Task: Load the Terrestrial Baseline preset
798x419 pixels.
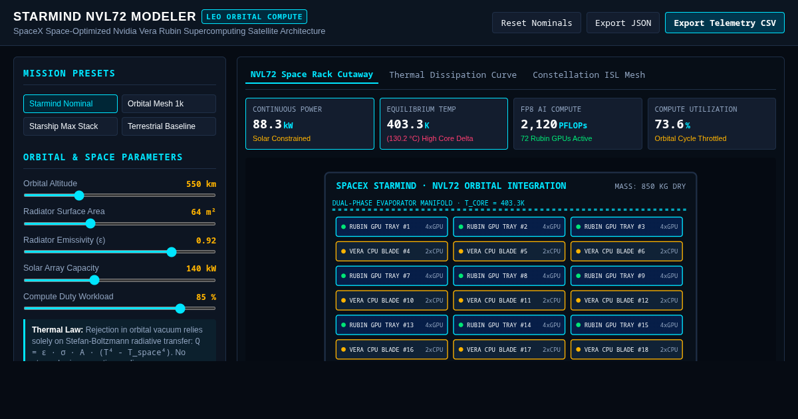Action: click(x=169, y=126)
